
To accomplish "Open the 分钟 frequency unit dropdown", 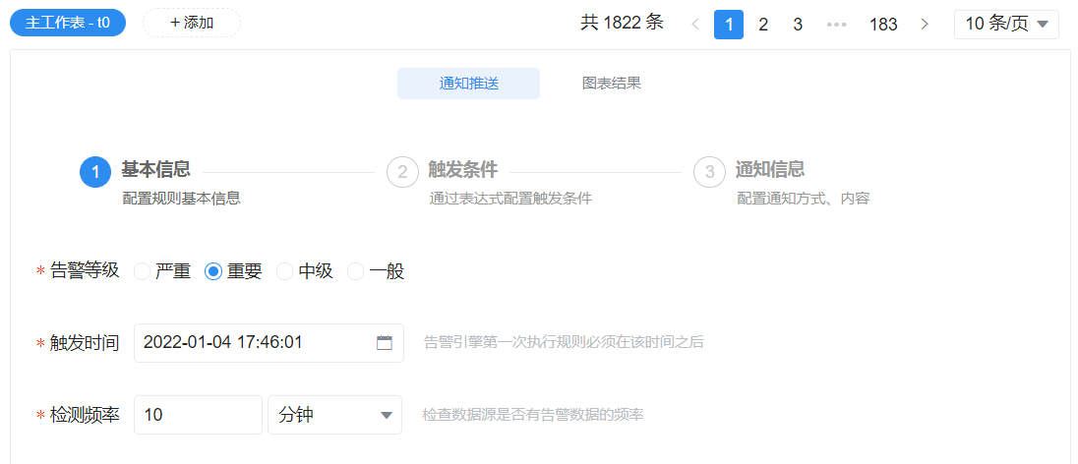I will click(334, 415).
